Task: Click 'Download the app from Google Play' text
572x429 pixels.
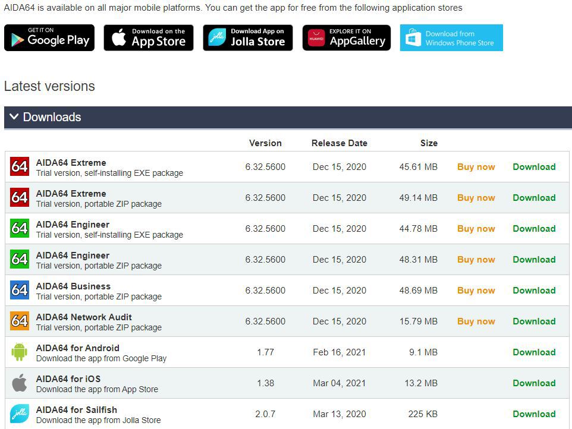Action: [102, 359]
